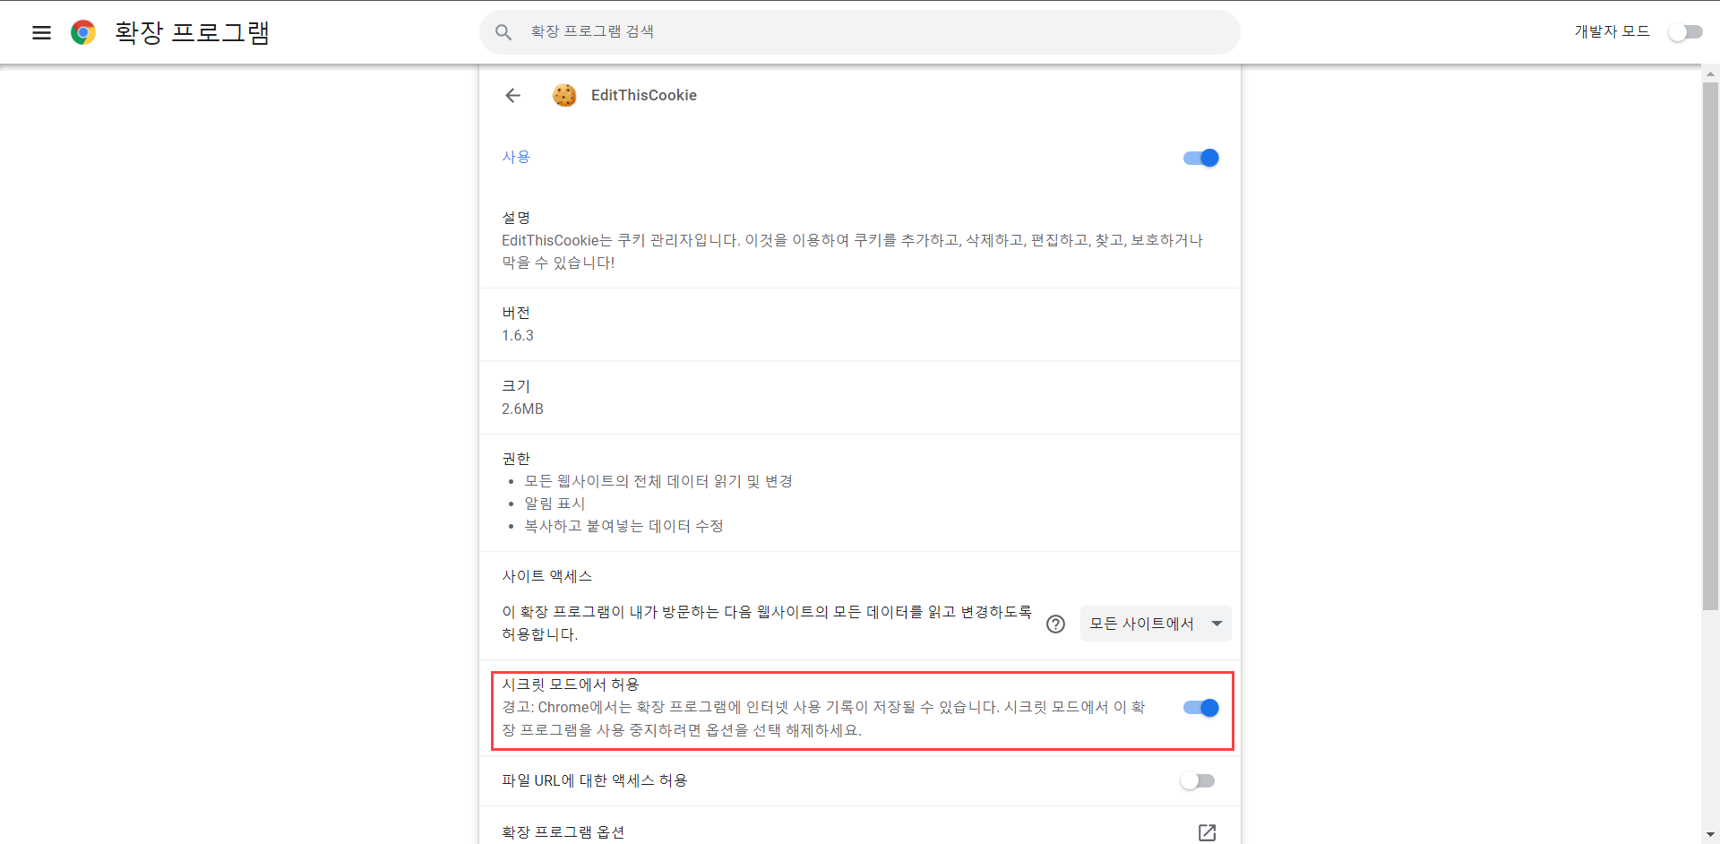
Task: Click the 확장 프로그램 검색 search field
Action: point(860,32)
